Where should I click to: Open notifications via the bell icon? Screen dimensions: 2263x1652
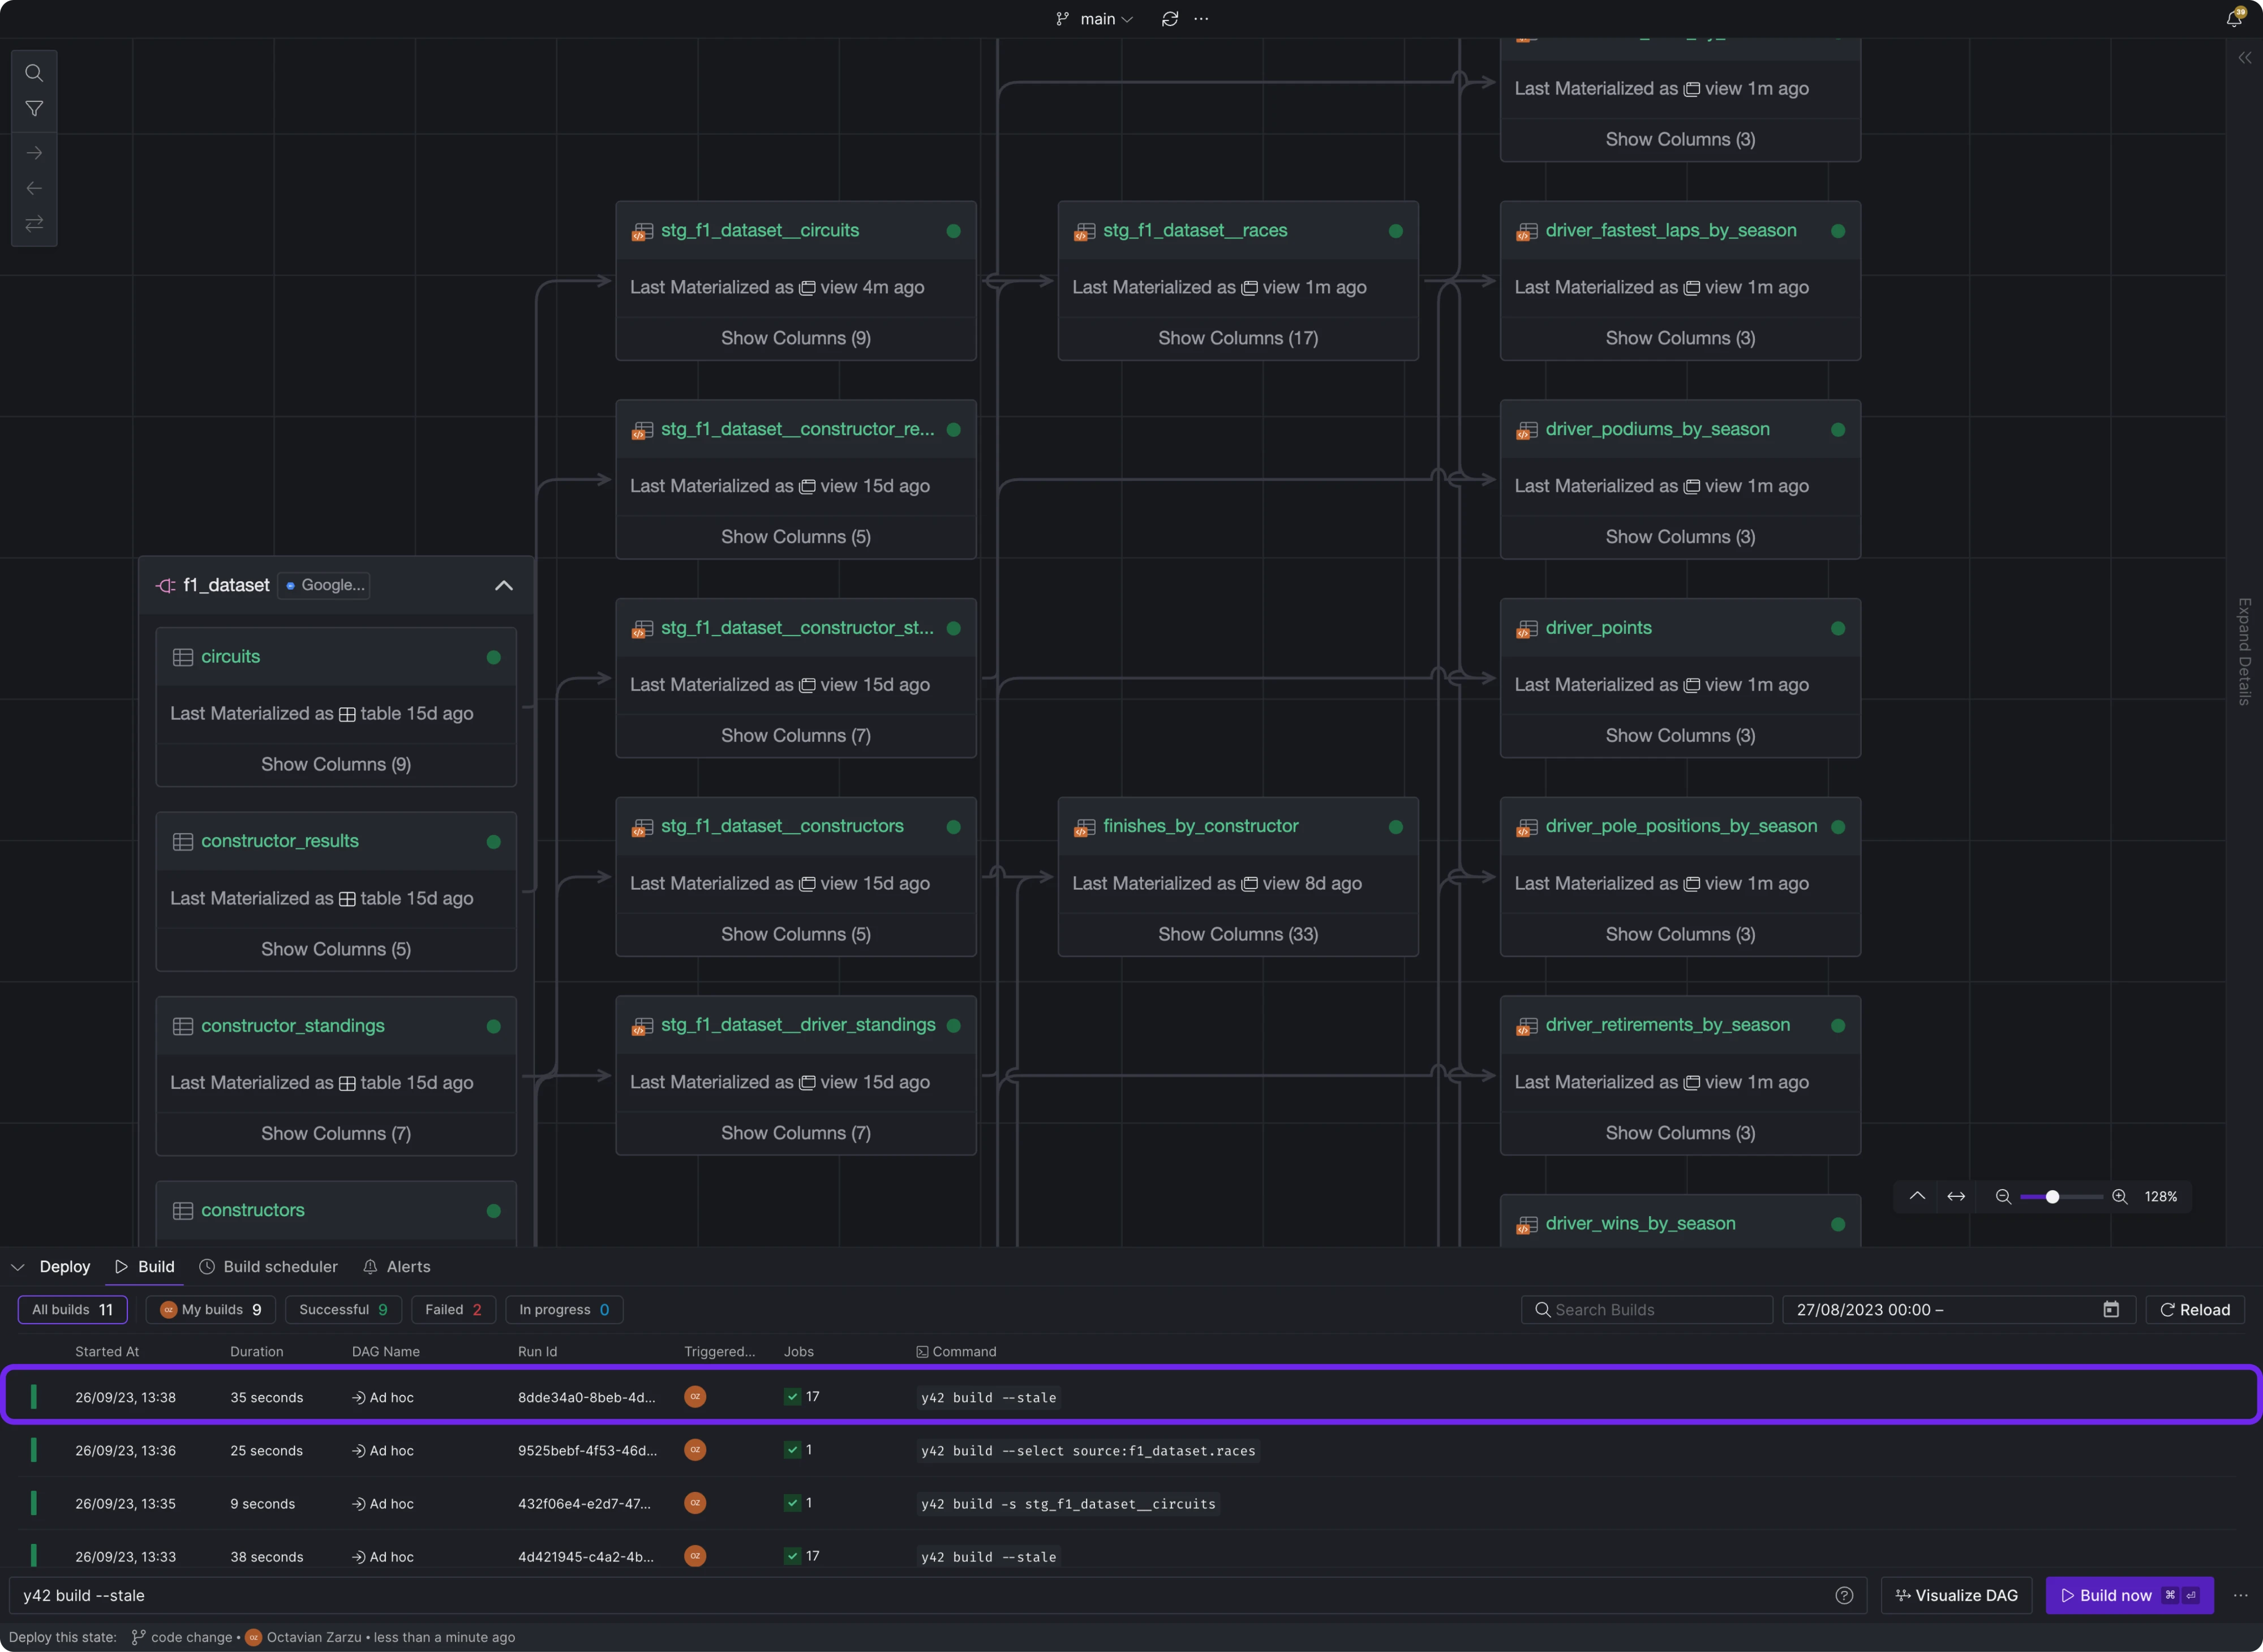pyautogui.click(x=2233, y=18)
